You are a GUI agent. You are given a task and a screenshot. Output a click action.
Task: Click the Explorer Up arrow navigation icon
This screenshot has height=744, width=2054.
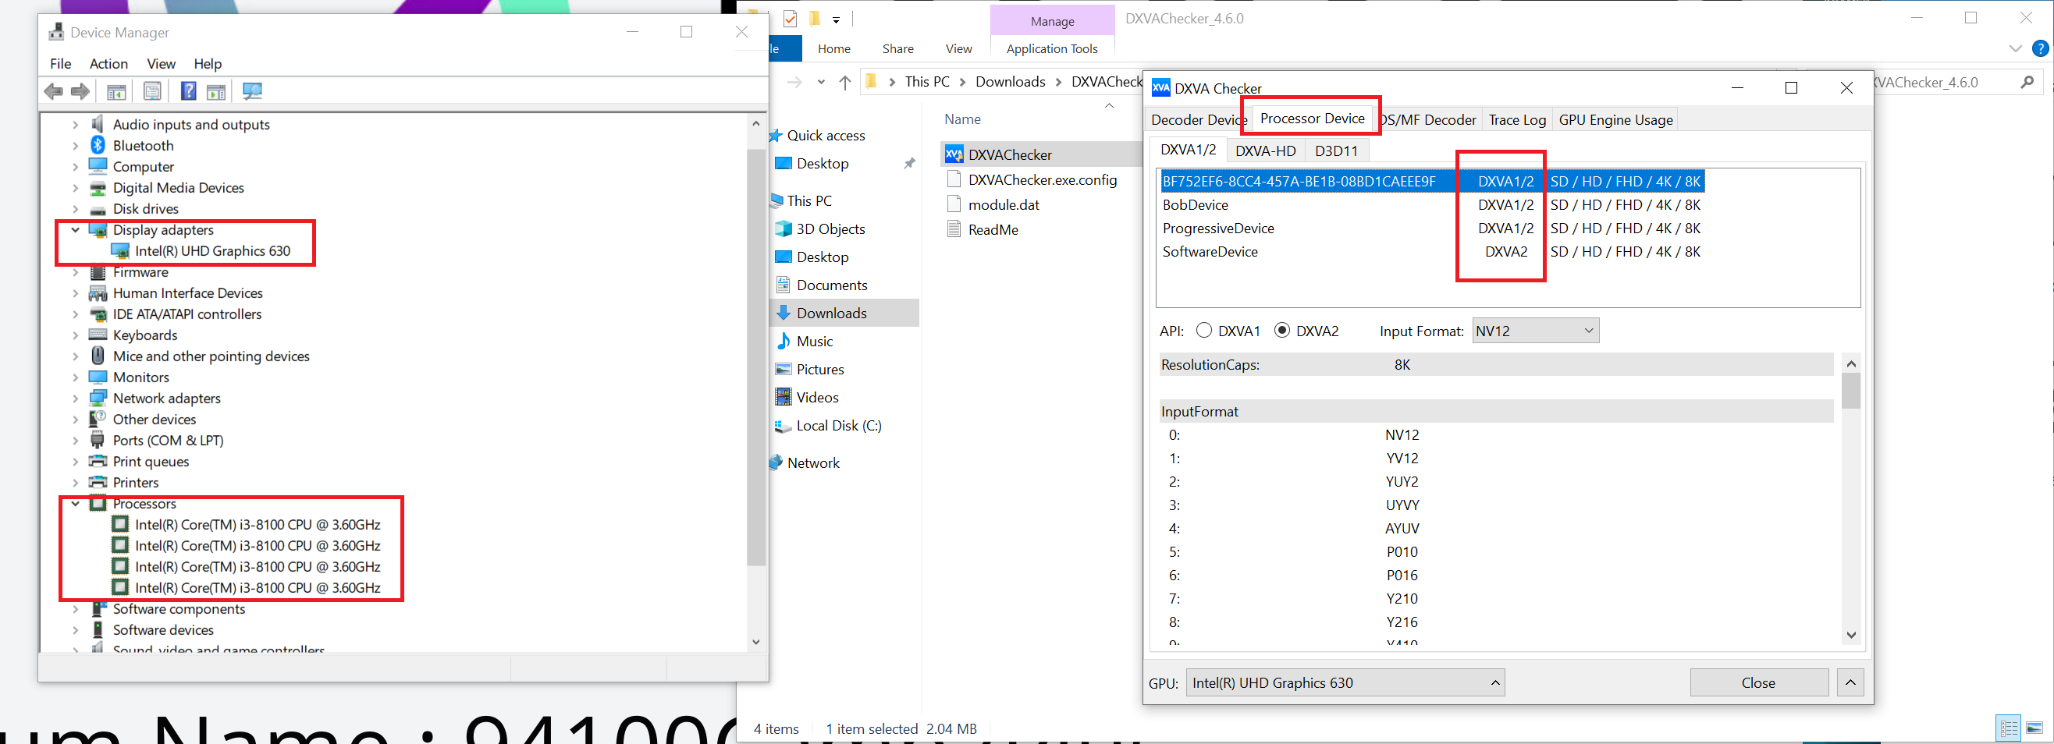point(845,82)
